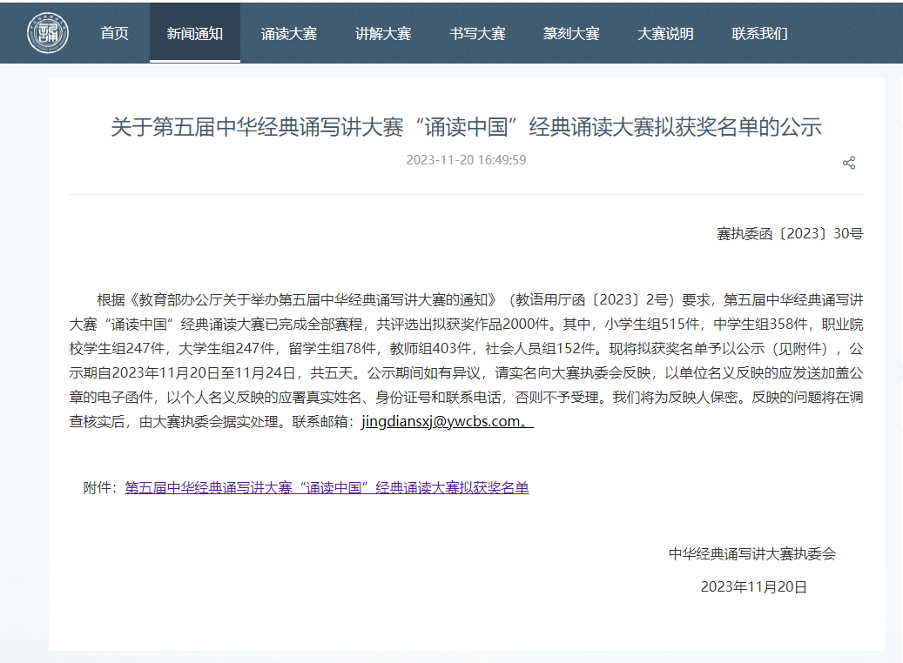Screen dimensions: 903x663
Task: Open the 拟获奖名单 attachment link
Action: [327, 488]
